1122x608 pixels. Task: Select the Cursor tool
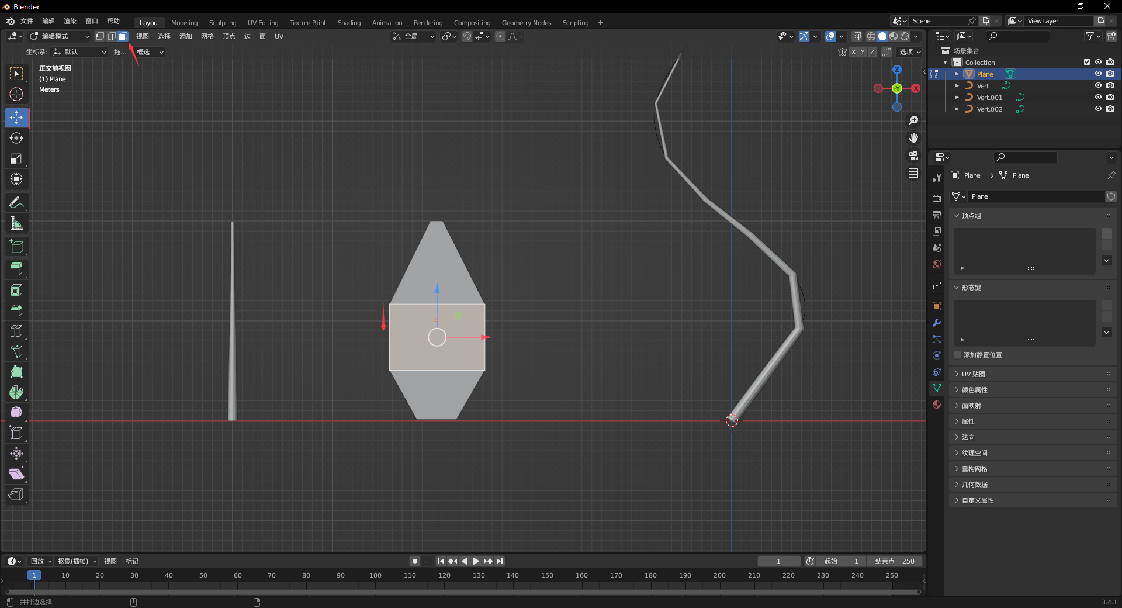[x=16, y=94]
